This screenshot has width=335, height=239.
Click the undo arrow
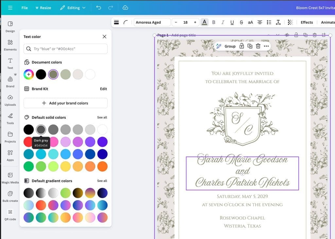pos(98,8)
